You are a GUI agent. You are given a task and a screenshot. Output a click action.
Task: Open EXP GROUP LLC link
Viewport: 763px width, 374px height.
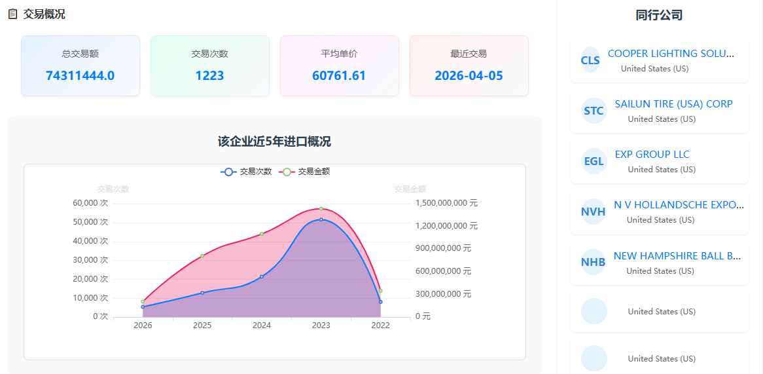[x=652, y=155]
